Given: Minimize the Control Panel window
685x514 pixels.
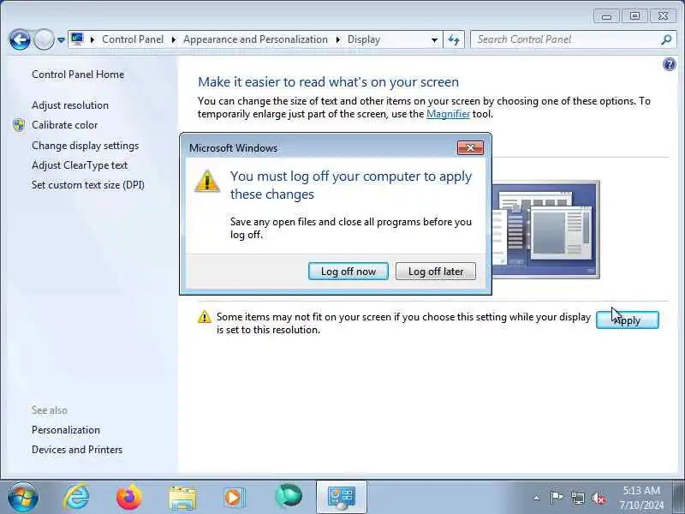Looking at the screenshot, I should pyautogui.click(x=606, y=16).
